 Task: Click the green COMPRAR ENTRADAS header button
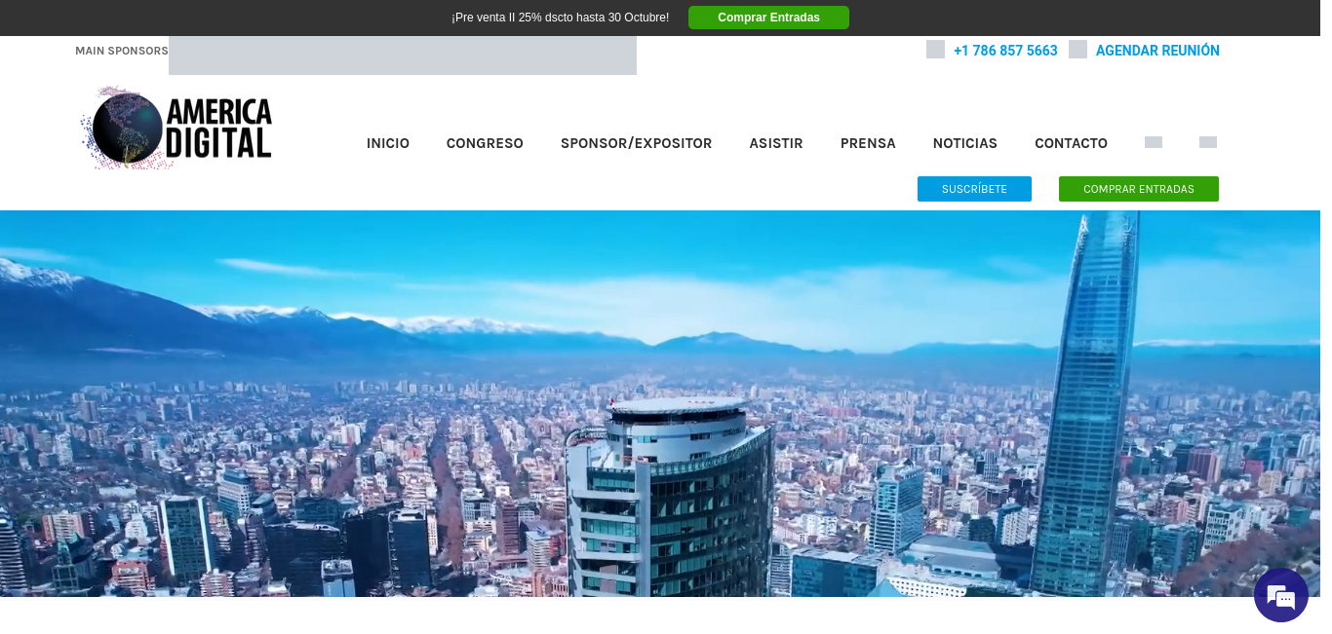(1139, 189)
